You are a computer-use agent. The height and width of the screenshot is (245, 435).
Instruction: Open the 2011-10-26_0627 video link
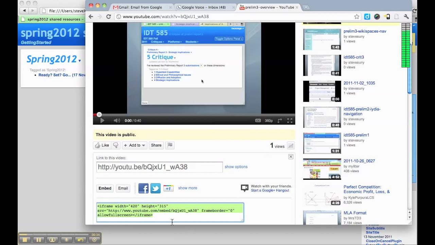[359, 161]
